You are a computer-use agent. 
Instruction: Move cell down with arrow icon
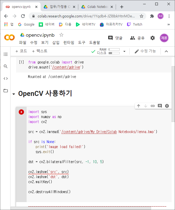(145, 106)
